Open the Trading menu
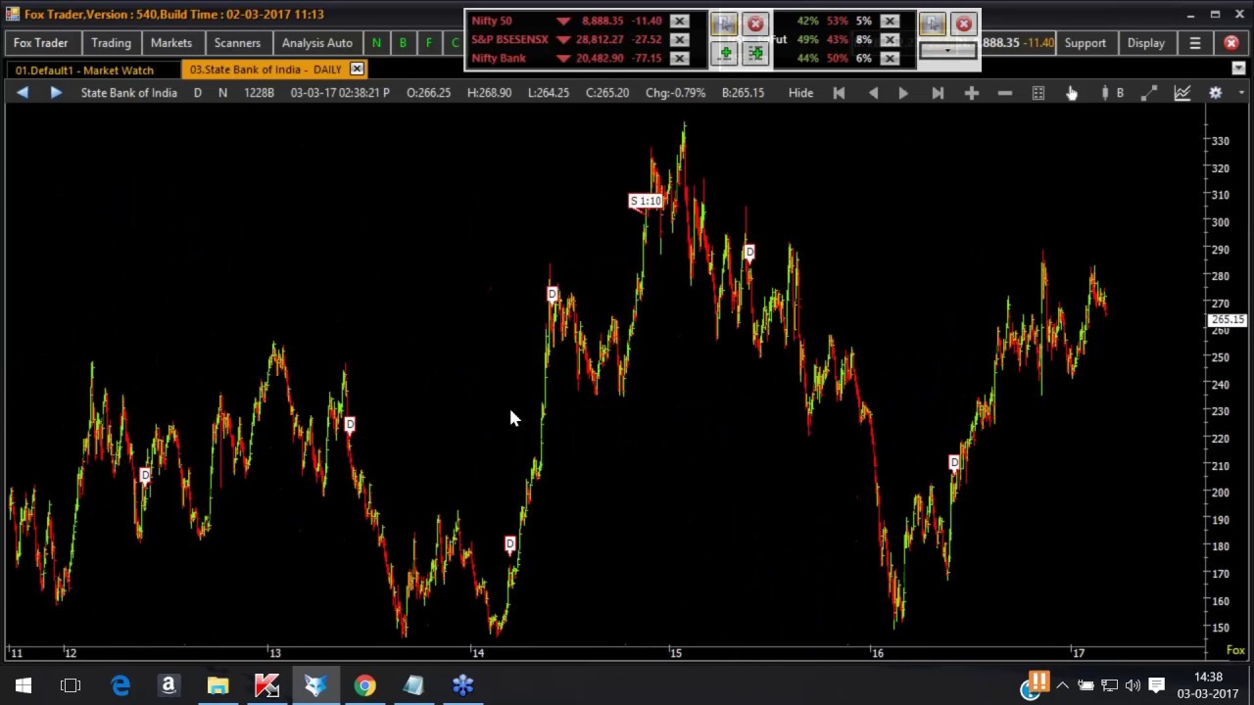 tap(111, 43)
